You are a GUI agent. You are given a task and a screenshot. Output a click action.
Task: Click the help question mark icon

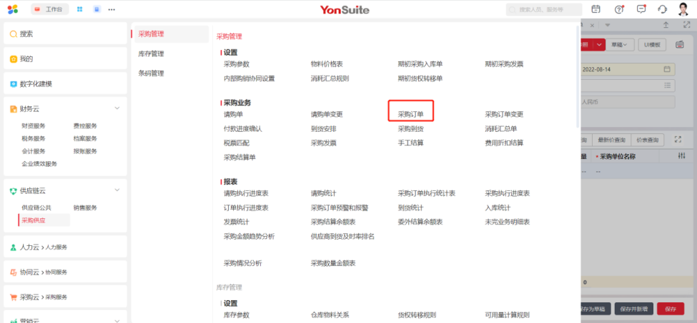coord(619,9)
